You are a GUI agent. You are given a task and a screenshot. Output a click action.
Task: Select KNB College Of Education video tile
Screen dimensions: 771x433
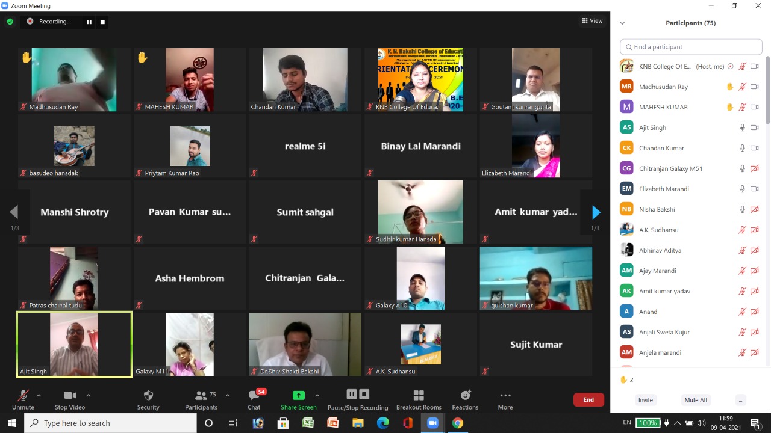click(420, 79)
